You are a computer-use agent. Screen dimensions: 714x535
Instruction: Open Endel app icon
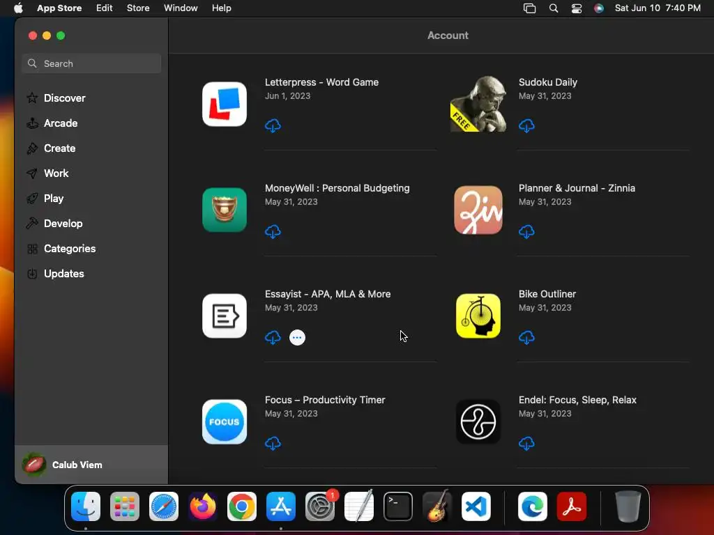pyautogui.click(x=478, y=422)
